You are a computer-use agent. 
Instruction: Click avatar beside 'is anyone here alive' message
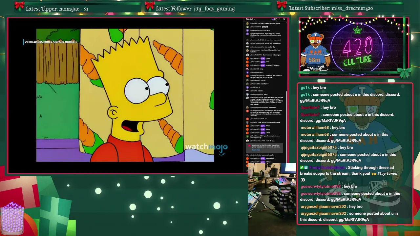coord(247,155)
